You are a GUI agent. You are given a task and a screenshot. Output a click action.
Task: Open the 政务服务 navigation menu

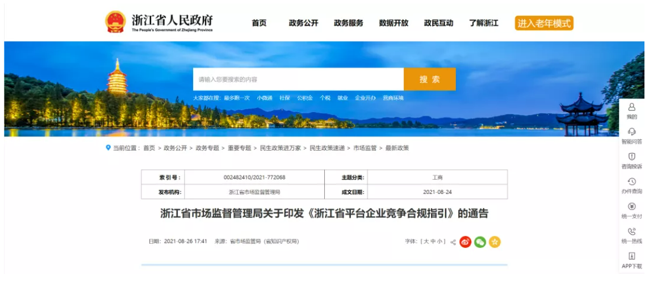tap(348, 23)
